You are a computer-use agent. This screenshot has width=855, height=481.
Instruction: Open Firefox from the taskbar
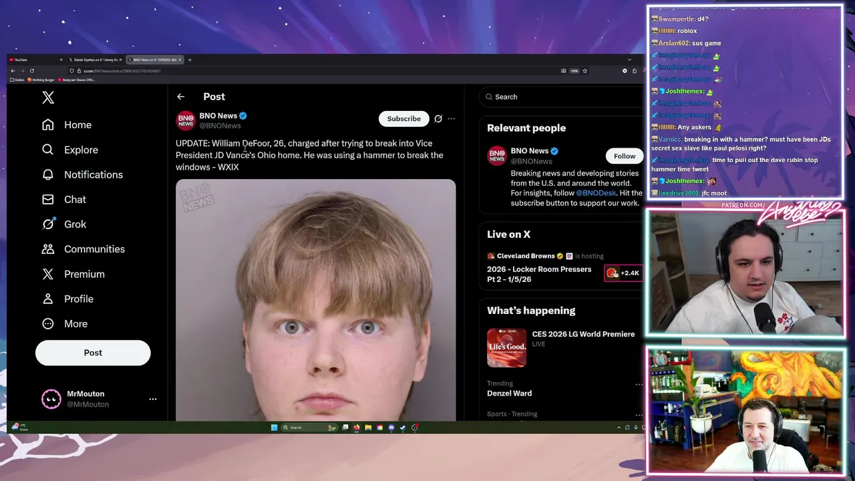point(357,428)
